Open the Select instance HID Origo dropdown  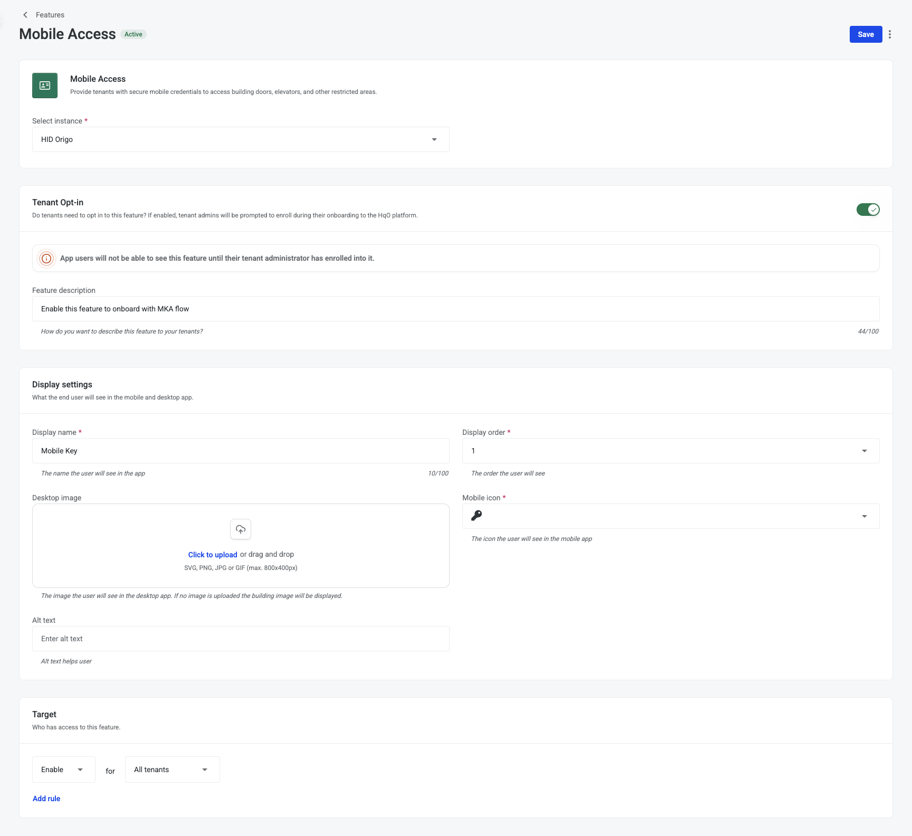click(x=241, y=139)
